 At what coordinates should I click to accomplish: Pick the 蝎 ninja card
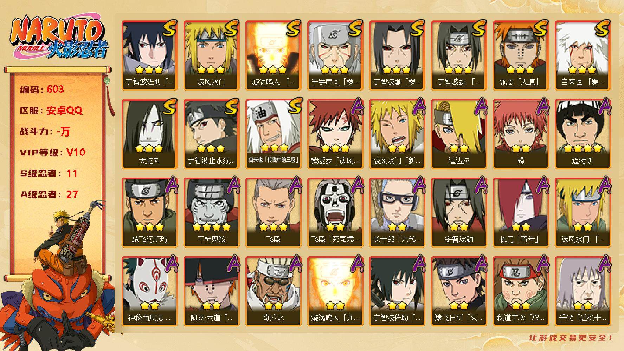[521, 134]
